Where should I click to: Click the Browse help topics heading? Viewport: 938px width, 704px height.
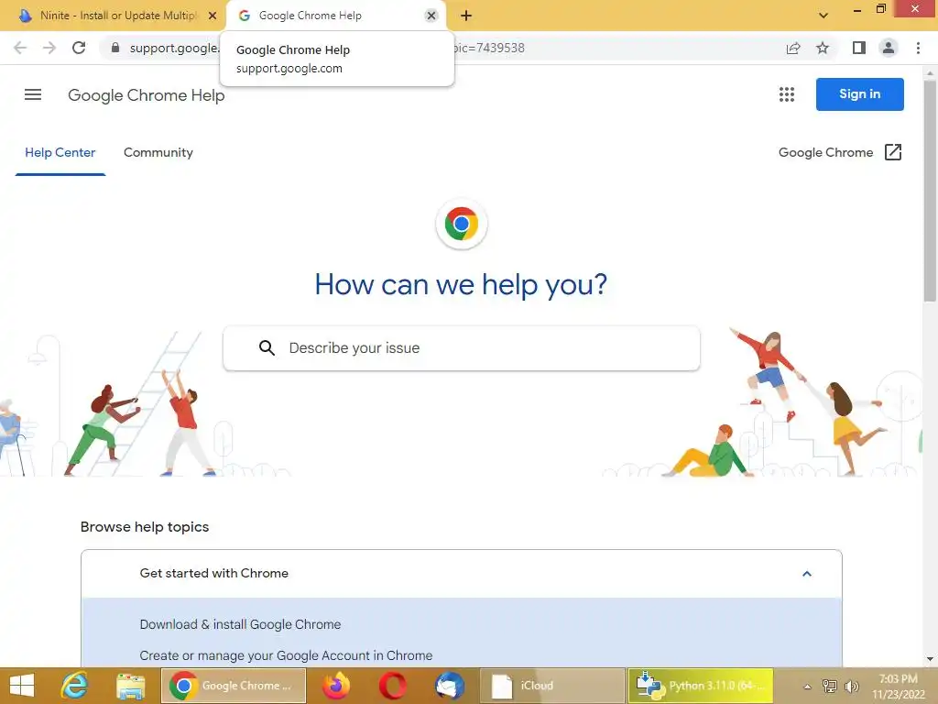[x=145, y=527]
